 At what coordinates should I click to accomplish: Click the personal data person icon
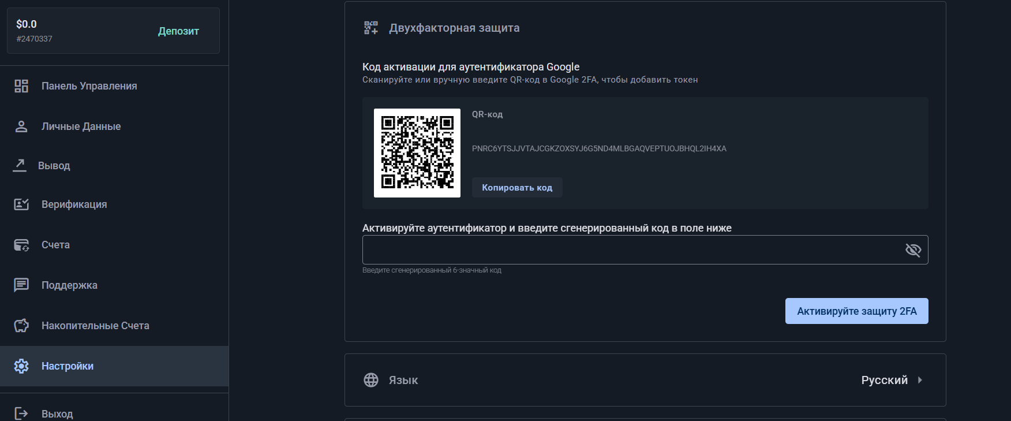click(x=21, y=126)
